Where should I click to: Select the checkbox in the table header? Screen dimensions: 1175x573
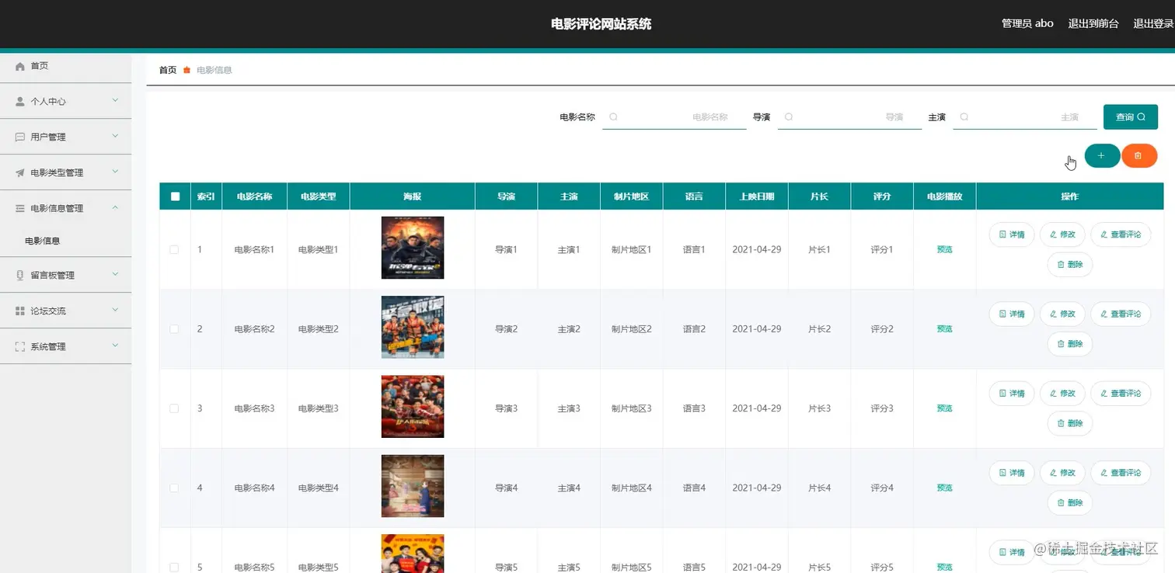[x=175, y=196]
